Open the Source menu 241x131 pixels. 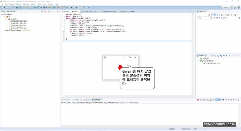[11, 4]
